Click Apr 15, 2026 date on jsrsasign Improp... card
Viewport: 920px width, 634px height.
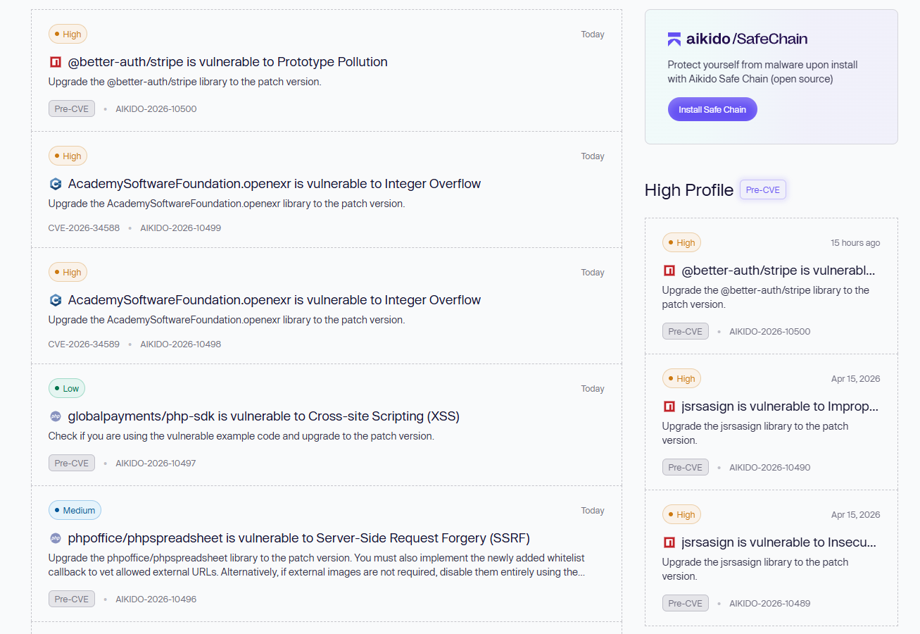point(856,379)
